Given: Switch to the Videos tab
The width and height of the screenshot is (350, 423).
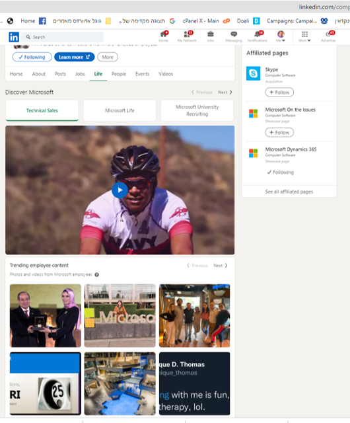Looking at the screenshot, I should point(166,74).
